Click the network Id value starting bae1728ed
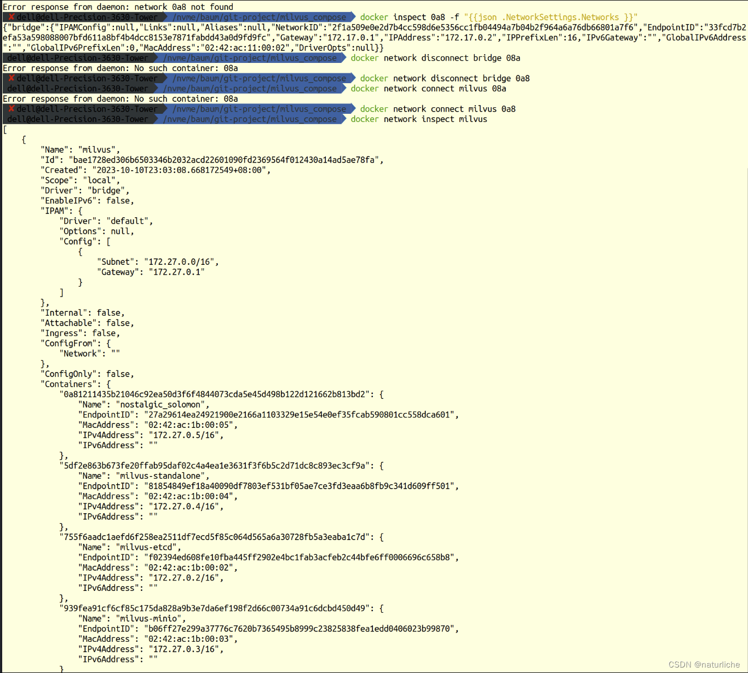The height and width of the screenshot is (673, 748). tap(226, 160)
